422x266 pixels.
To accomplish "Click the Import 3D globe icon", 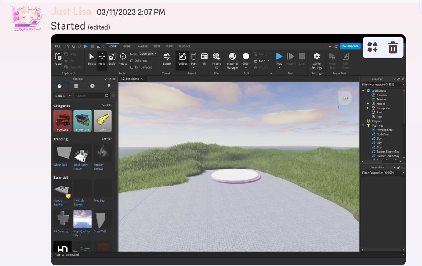I will click(216, 56).
